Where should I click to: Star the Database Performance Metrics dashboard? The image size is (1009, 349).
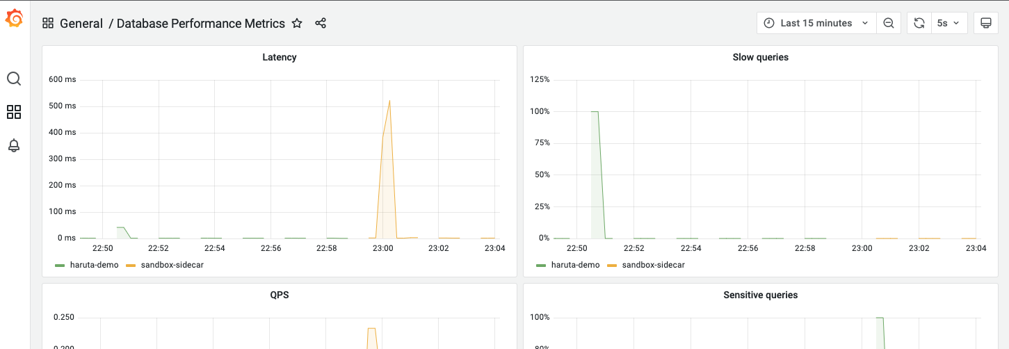click(x=297, y=23)
